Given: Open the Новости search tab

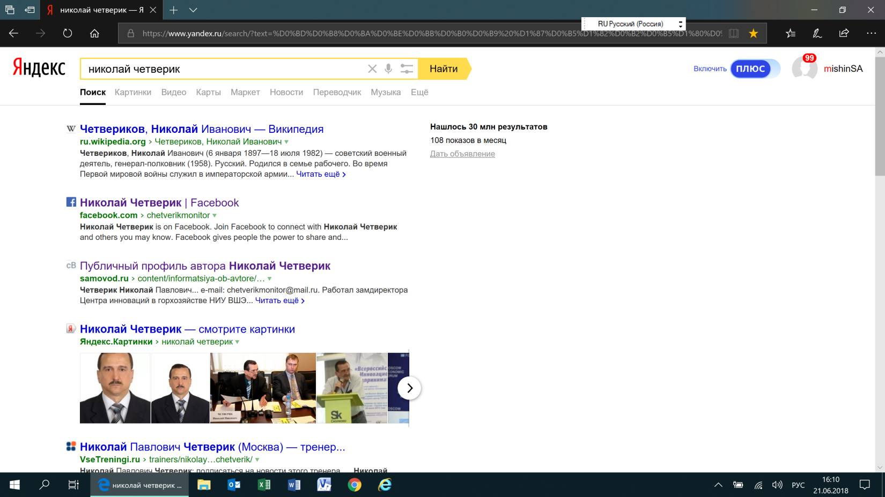Looking at the screenshot, I should coord(286,92).
